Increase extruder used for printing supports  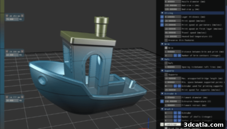(179, 86)
